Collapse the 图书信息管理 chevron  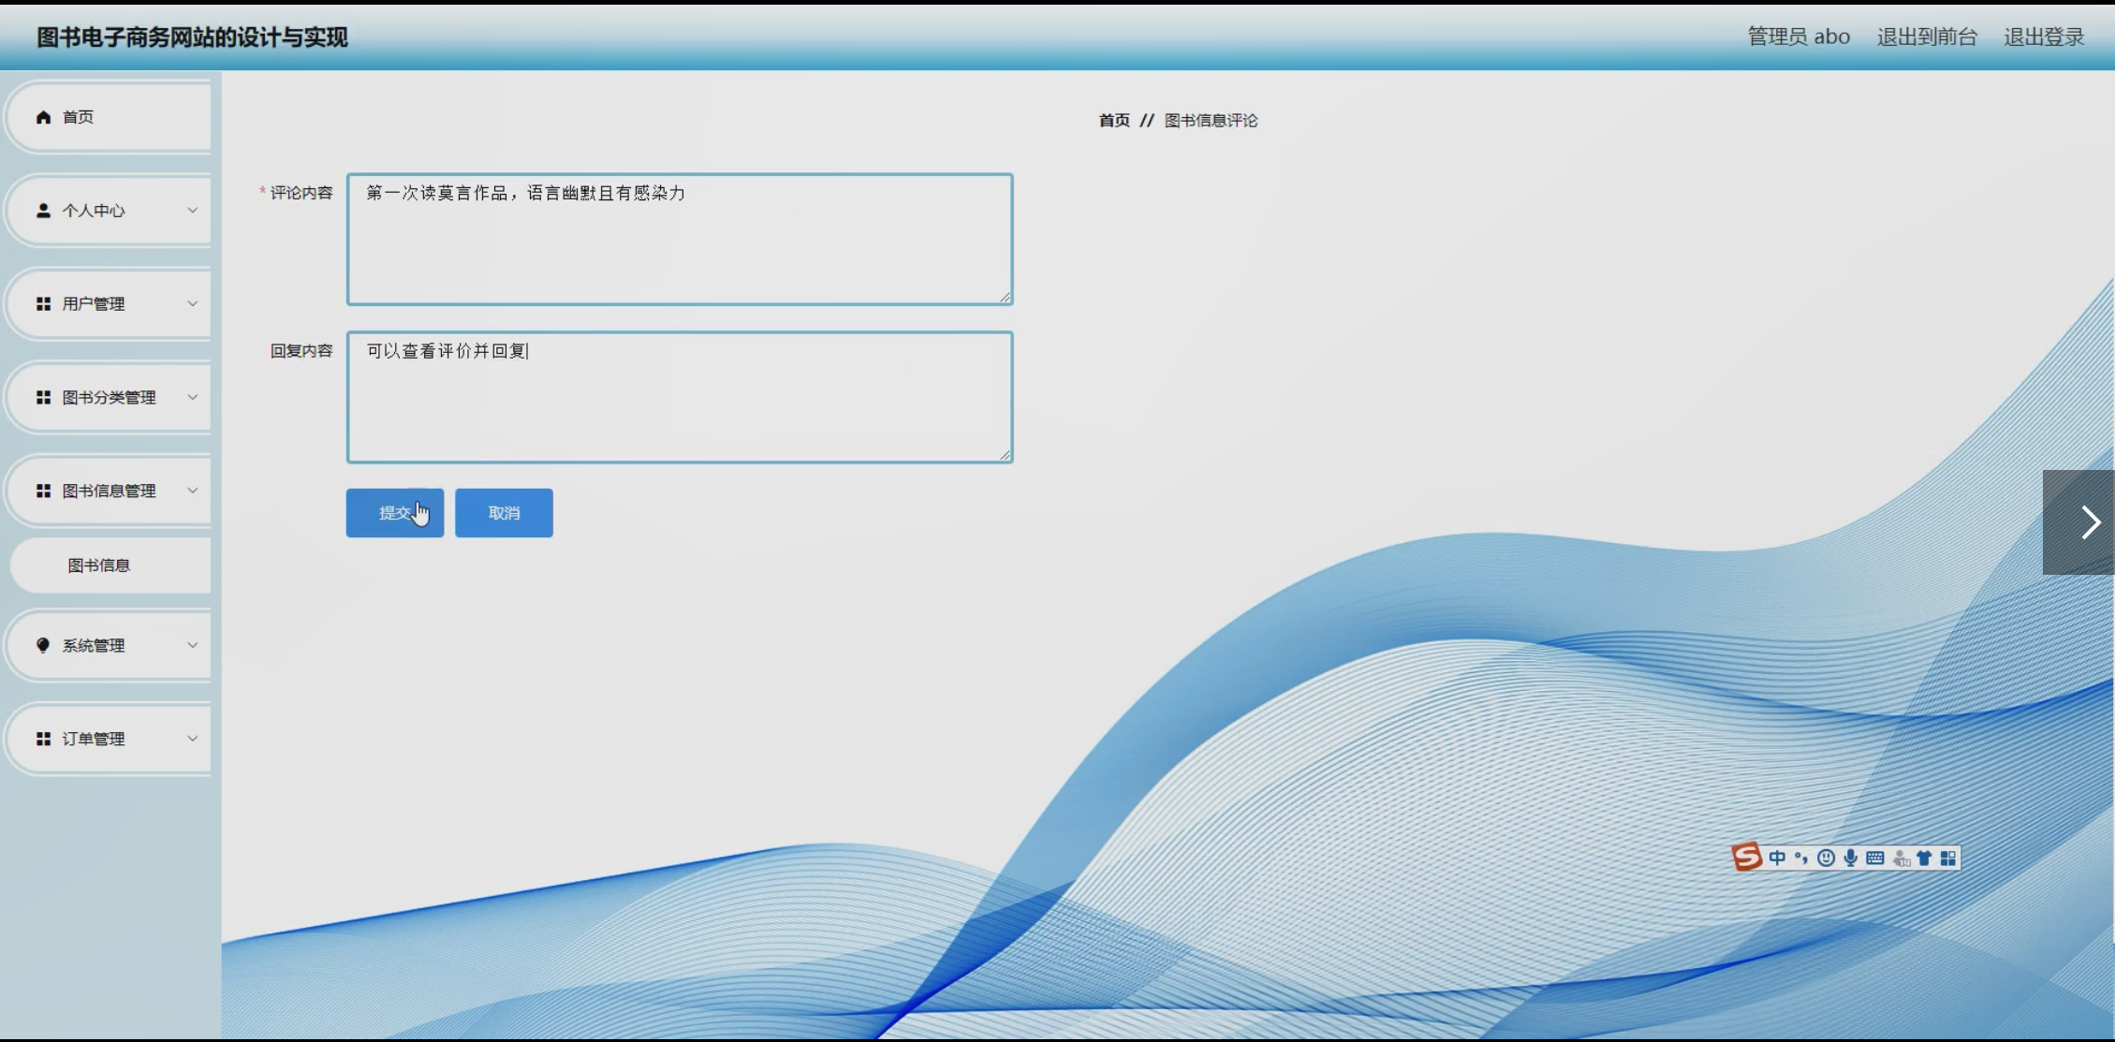point(192,491)
